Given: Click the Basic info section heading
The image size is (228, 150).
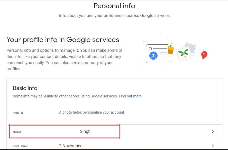Looking at the screenshot, I should tap(25, 88).
